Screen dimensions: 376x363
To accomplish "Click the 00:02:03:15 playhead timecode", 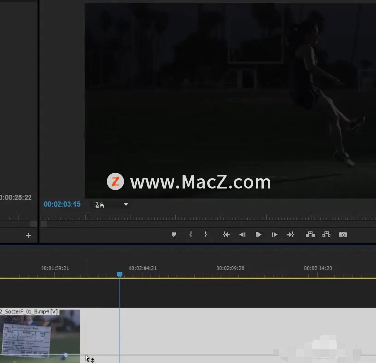I will [x=62, y=204].
